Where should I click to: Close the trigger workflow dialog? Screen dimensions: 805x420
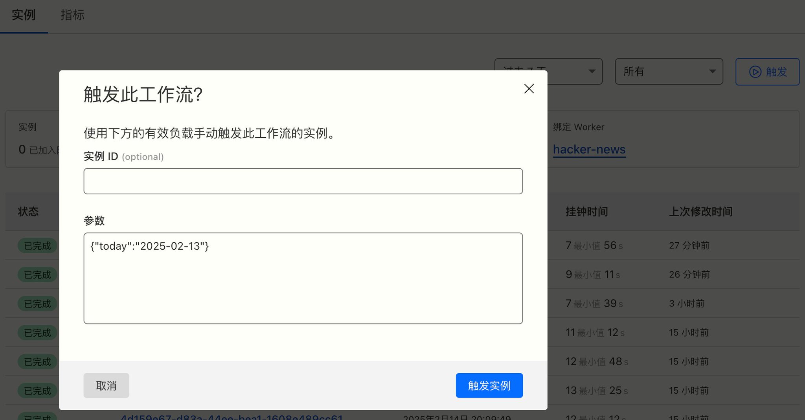tap(529, 89)
